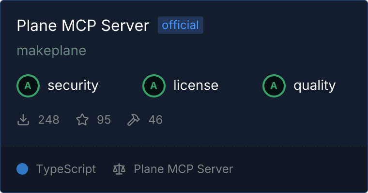
Task: Click the security label
Action: [73, 85]
